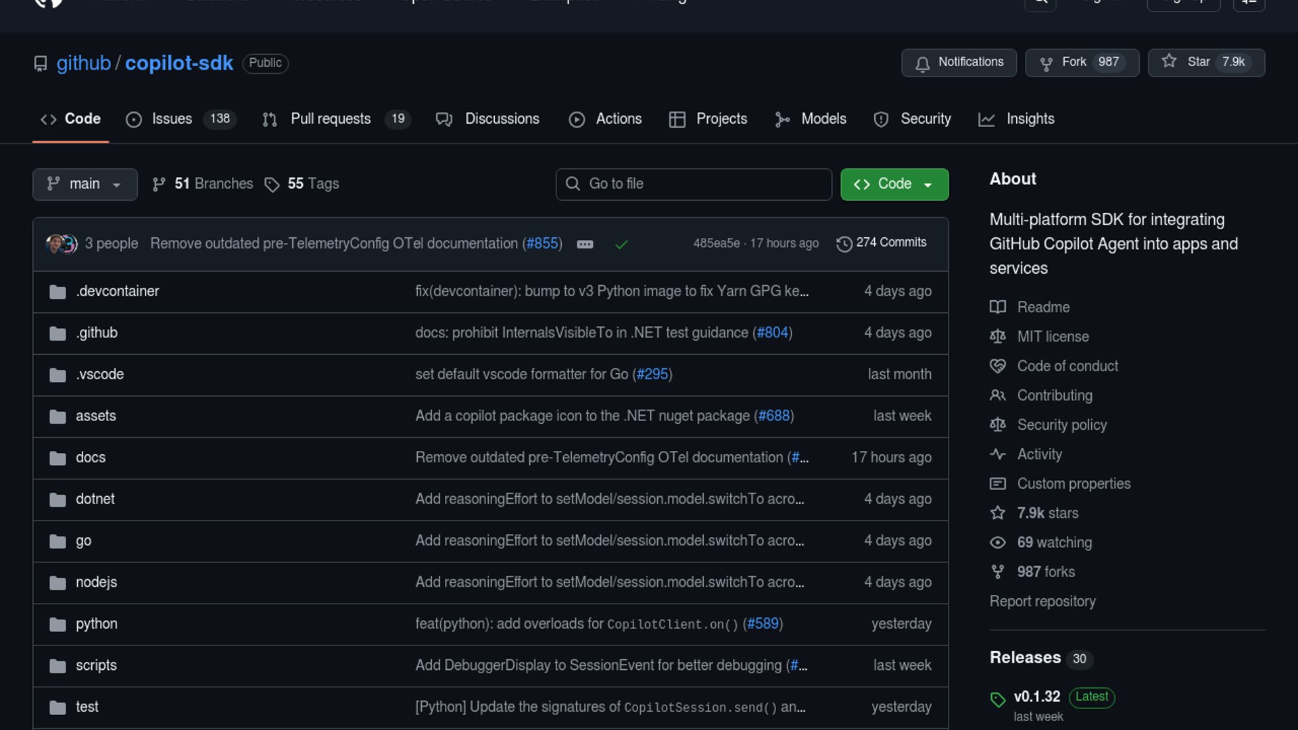Click the latest release tag icon
This screenshot has height=730, width=1298.
point(998,699)
